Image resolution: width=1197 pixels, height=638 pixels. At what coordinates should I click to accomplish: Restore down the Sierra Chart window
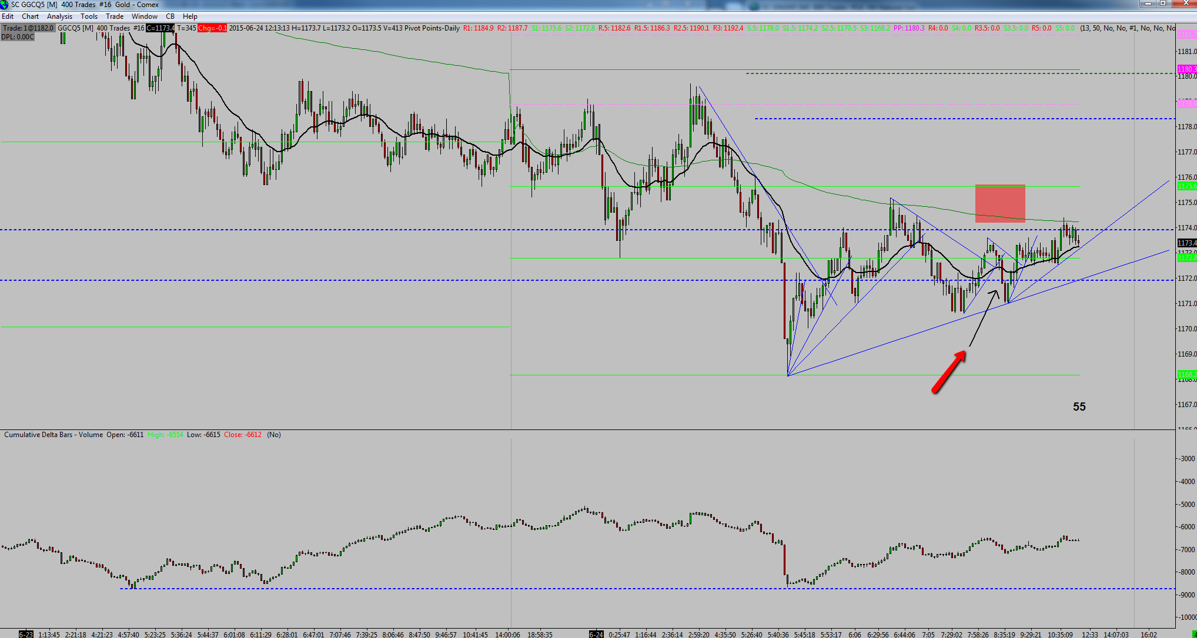[1164, 4]
